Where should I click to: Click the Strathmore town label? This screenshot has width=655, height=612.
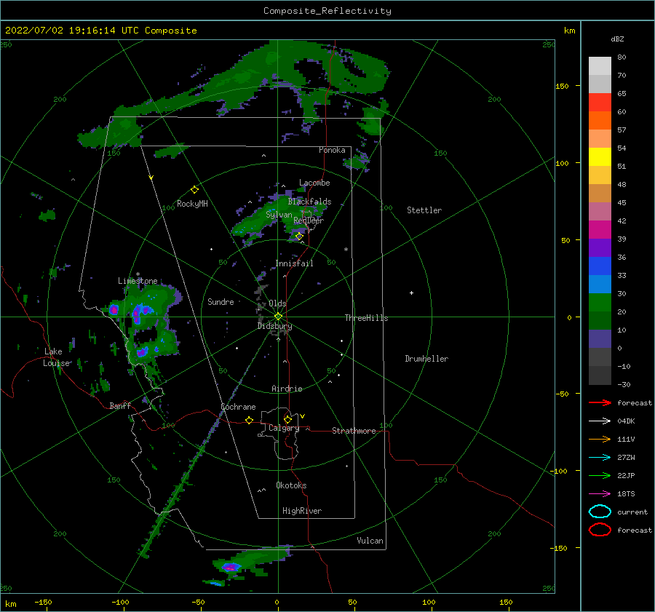354,431
